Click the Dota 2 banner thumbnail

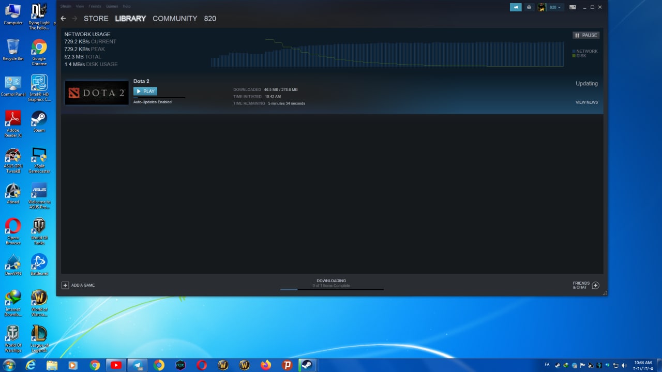[x=97, y=92]
